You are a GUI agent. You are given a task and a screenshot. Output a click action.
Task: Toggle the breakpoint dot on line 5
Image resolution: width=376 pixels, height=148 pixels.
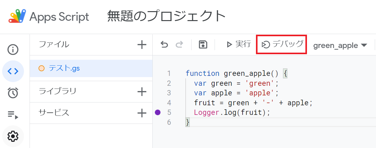click(x=158, y=112)
